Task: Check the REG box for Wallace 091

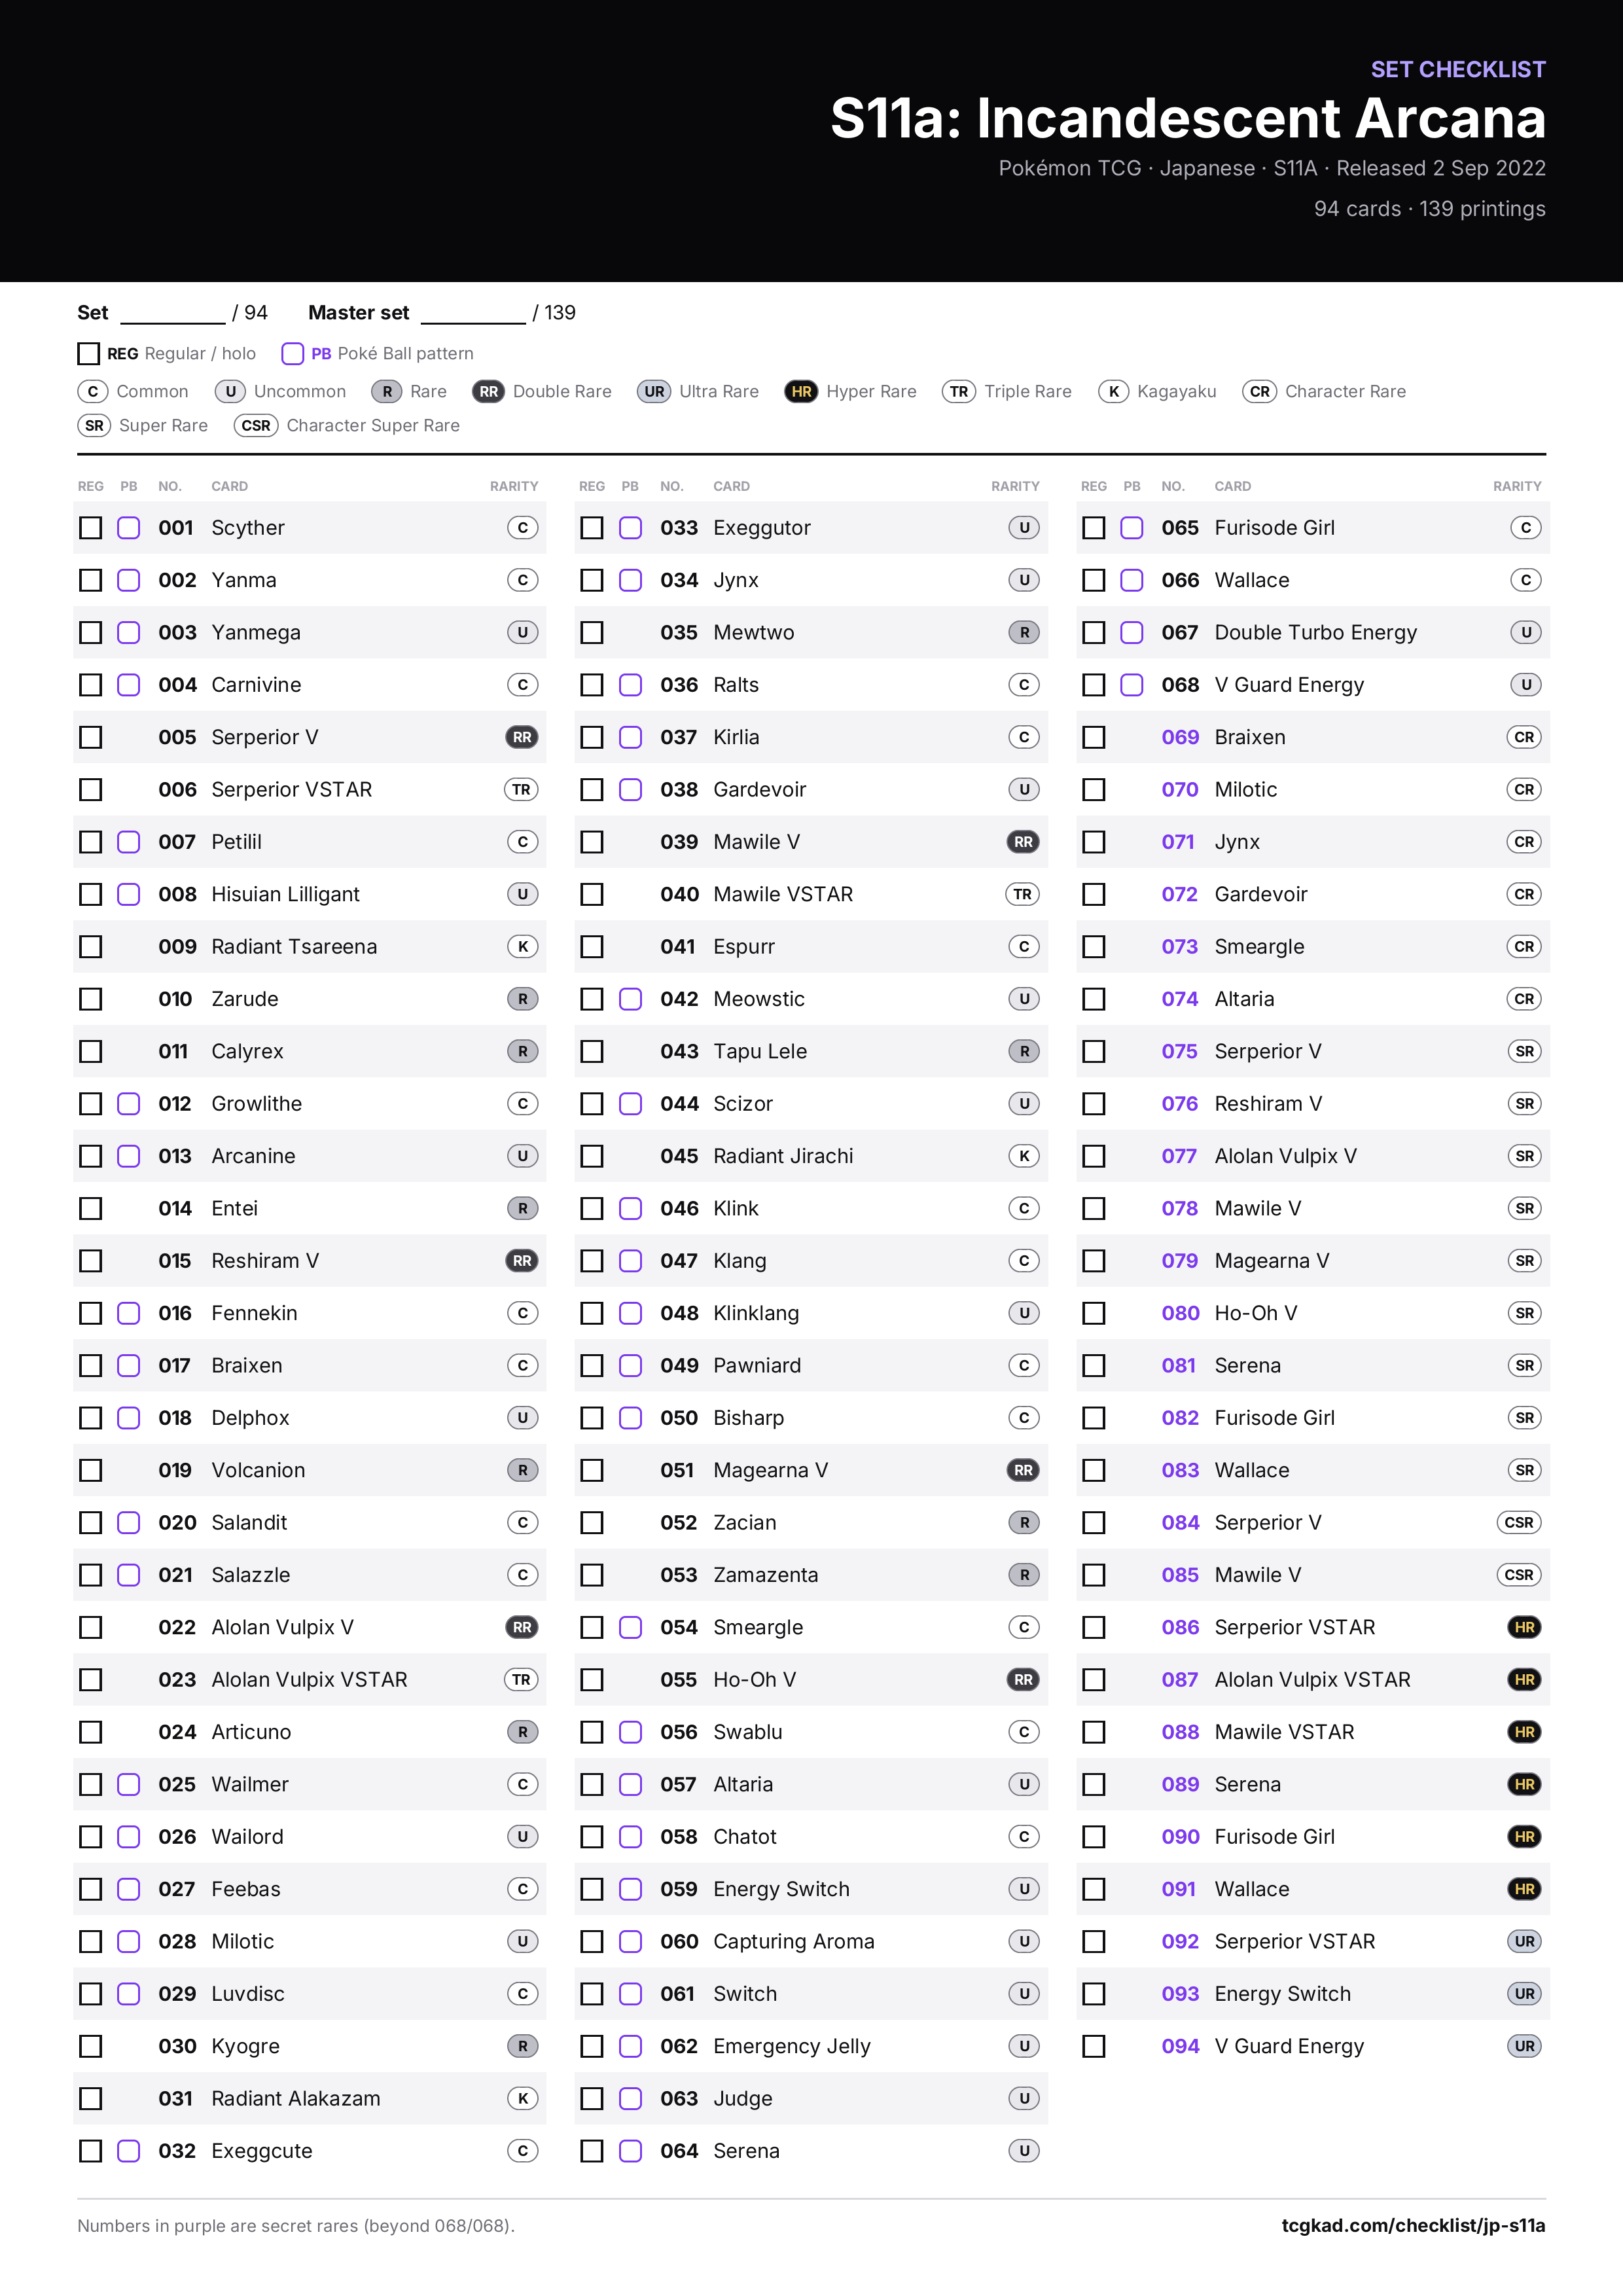Action: [1094, 1889]
